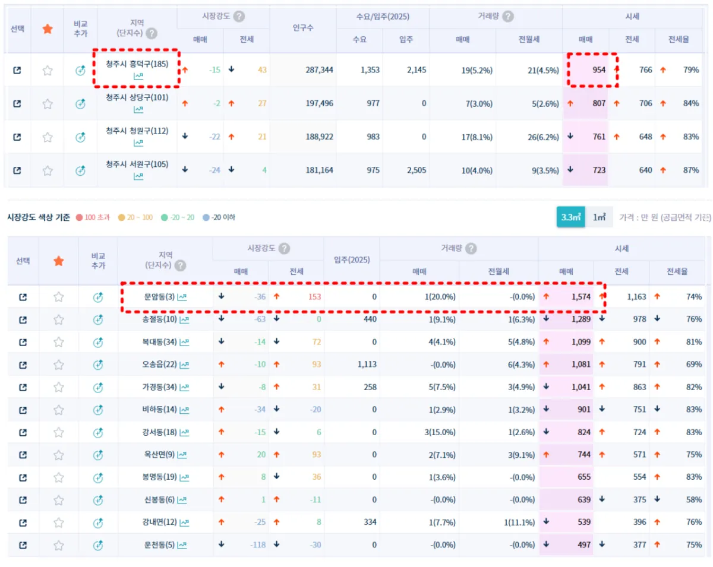713x567 pixels.
Task: Favorite the 봉명동 row star
Action: (x=59, y=477)
